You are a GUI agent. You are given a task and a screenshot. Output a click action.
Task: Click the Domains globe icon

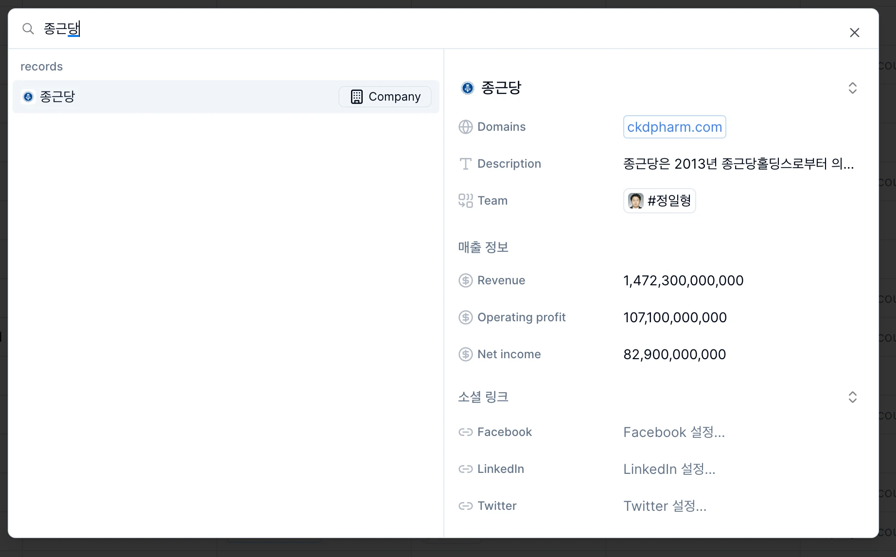[465, 127]
